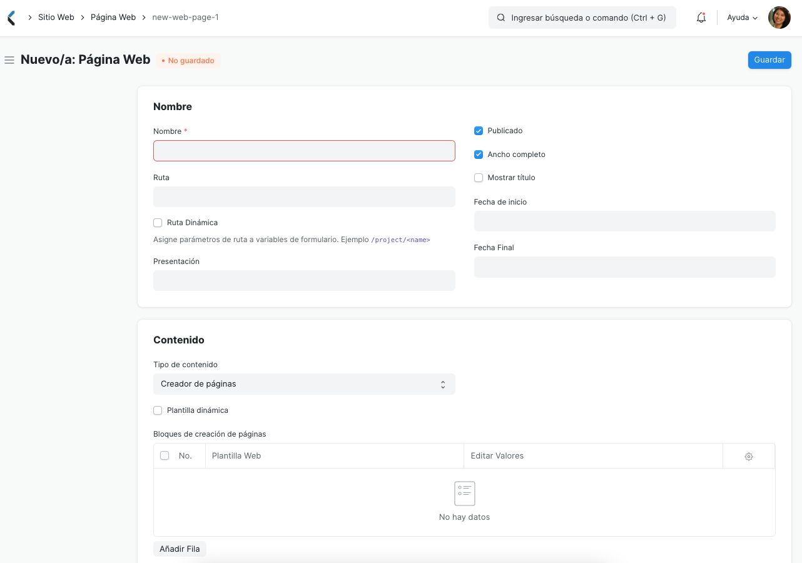Click the No. column header

click(185, 455)
